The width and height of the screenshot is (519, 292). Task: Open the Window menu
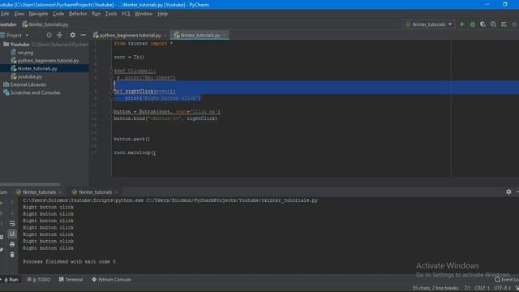(x=144, y=14)
